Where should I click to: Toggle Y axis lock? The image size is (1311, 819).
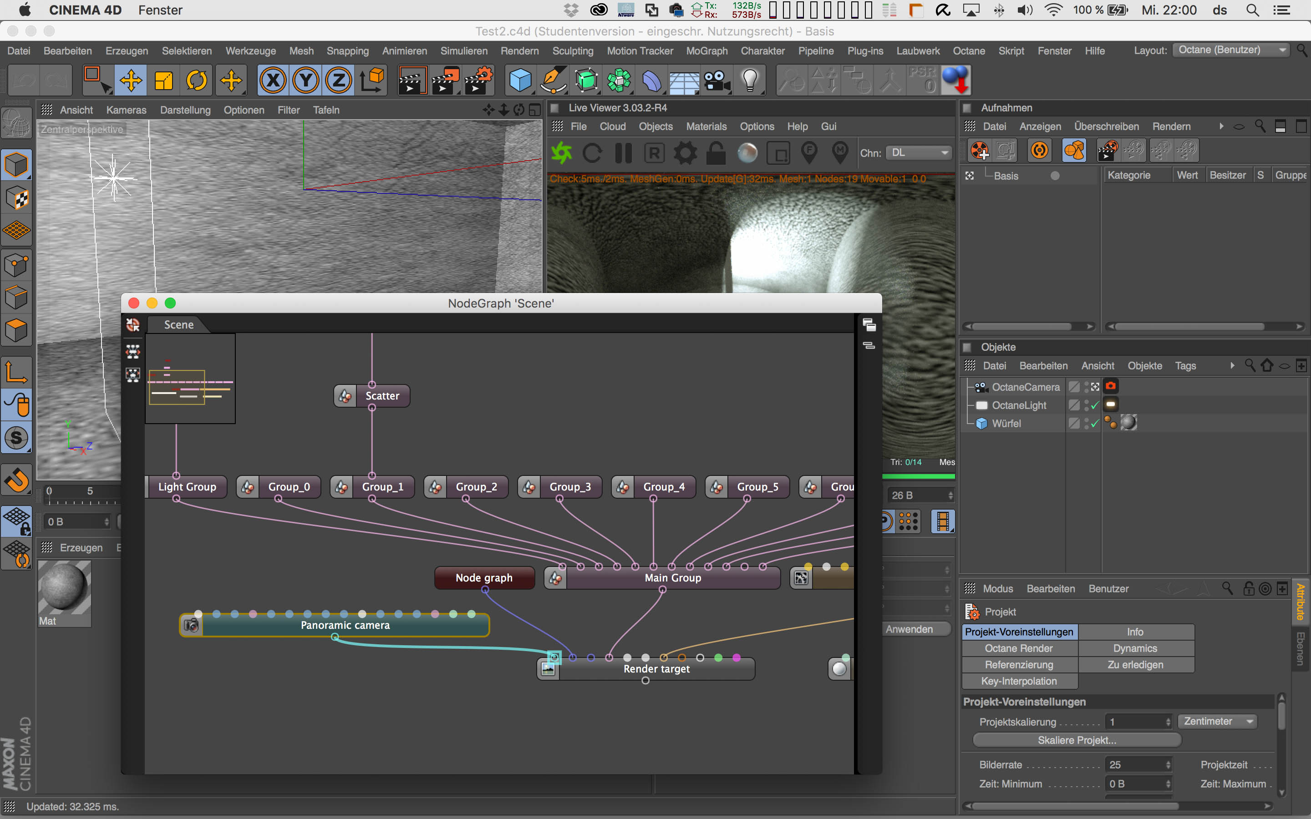coord(305,80)
